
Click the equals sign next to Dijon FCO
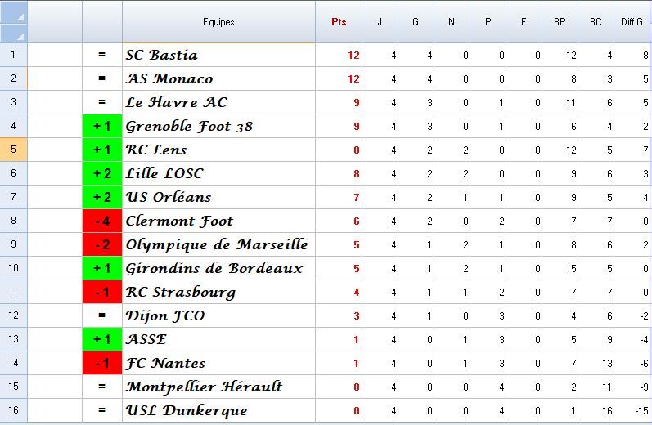102,316
